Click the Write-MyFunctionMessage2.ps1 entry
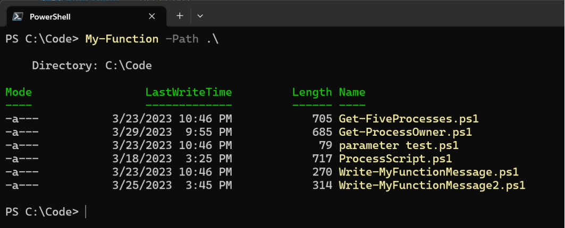Viewport: 565px width, 228px height. pyautogui.click(x=432, y=186)
